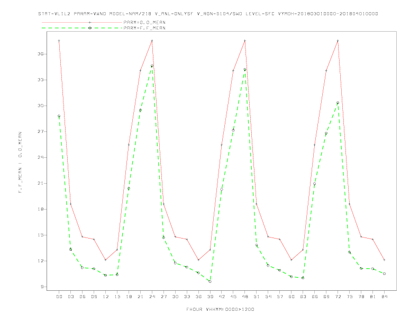Click the y-axis tick label 9
This screenshot has width=419, height=323.
(42, 287)
